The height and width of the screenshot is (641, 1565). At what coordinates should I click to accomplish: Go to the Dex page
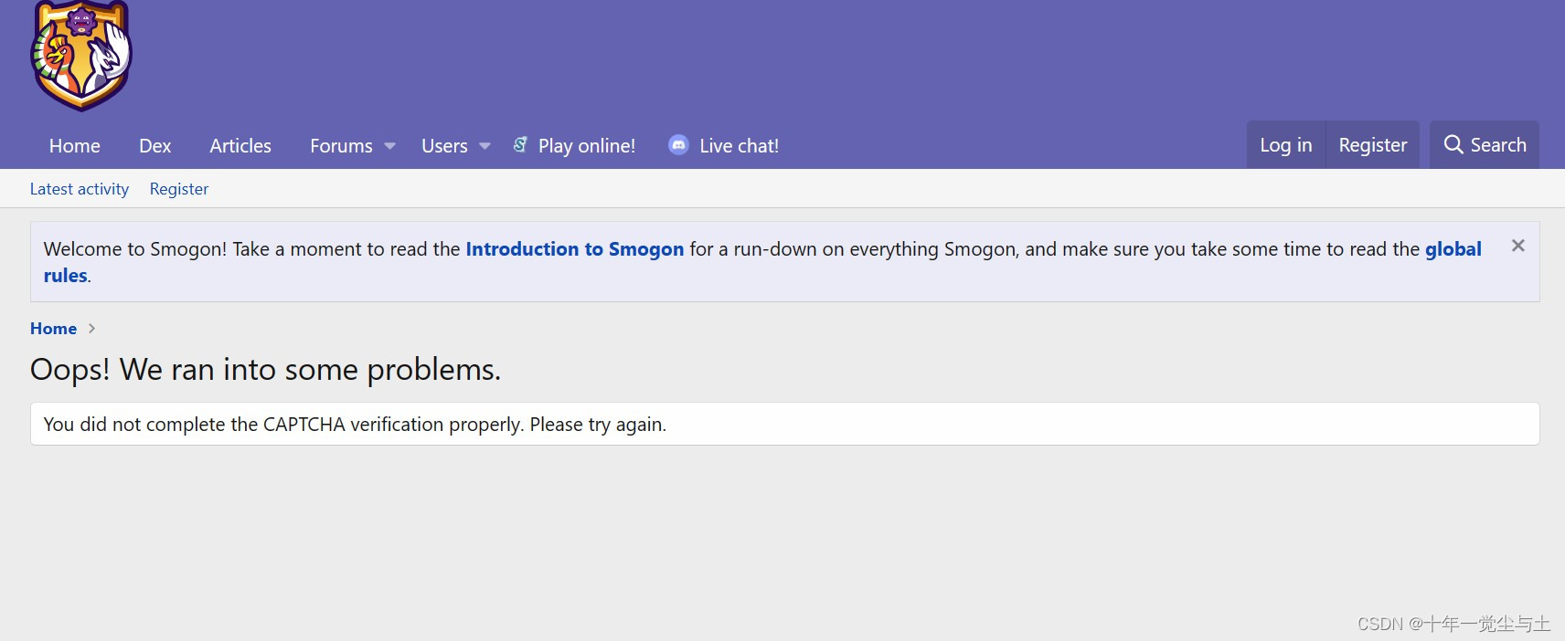point(155,146)
